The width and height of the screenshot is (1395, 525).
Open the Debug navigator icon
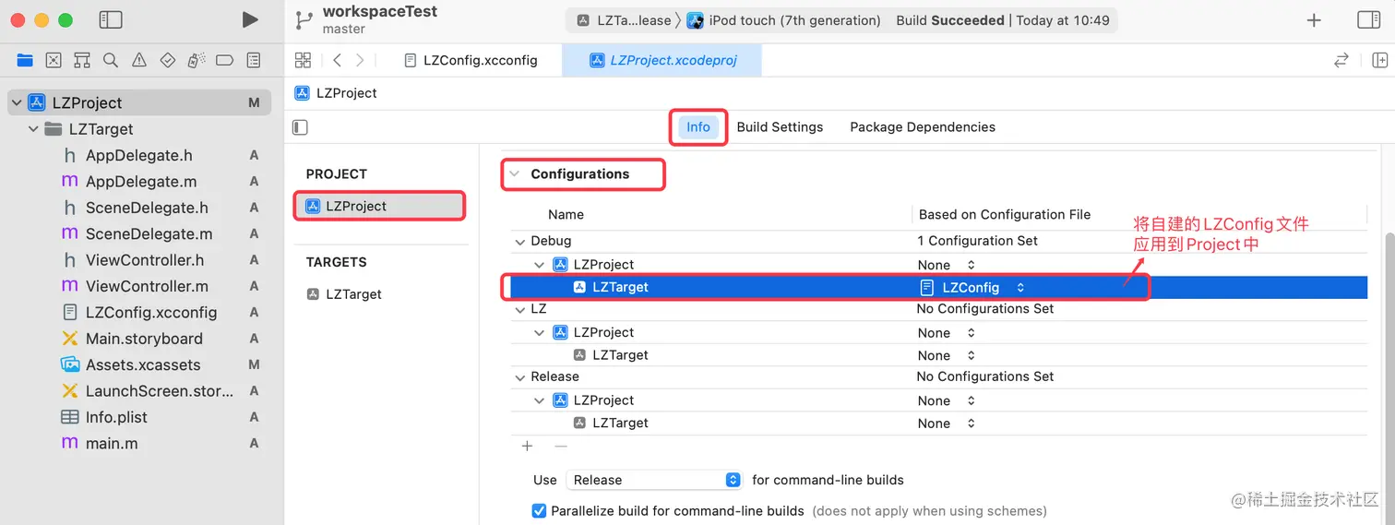(196, 60)
